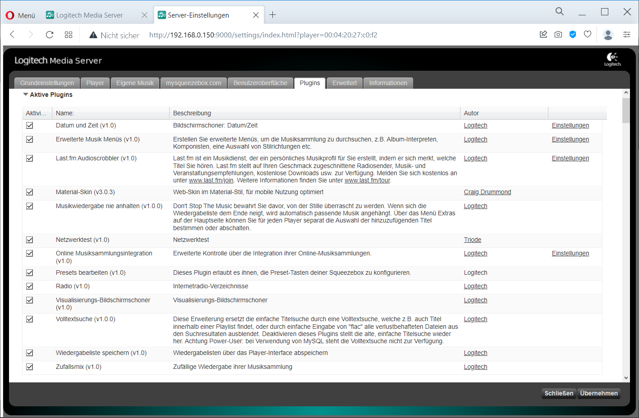Toggle Visualisierungs-Bildschirmschoner checkbox
639x418 pixels.
tap(30, 300)
